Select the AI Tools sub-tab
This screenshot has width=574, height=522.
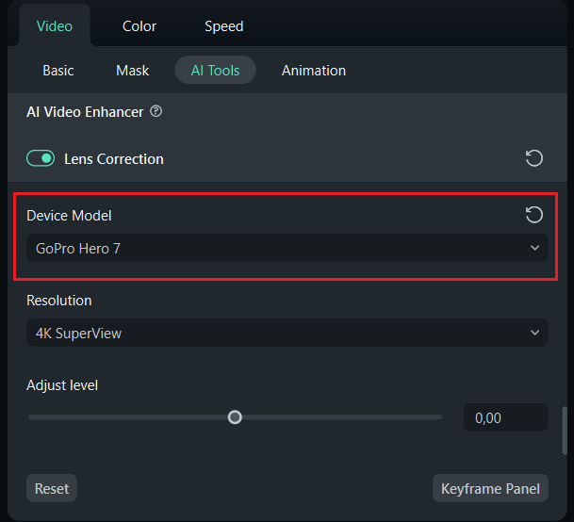[215, 70]
